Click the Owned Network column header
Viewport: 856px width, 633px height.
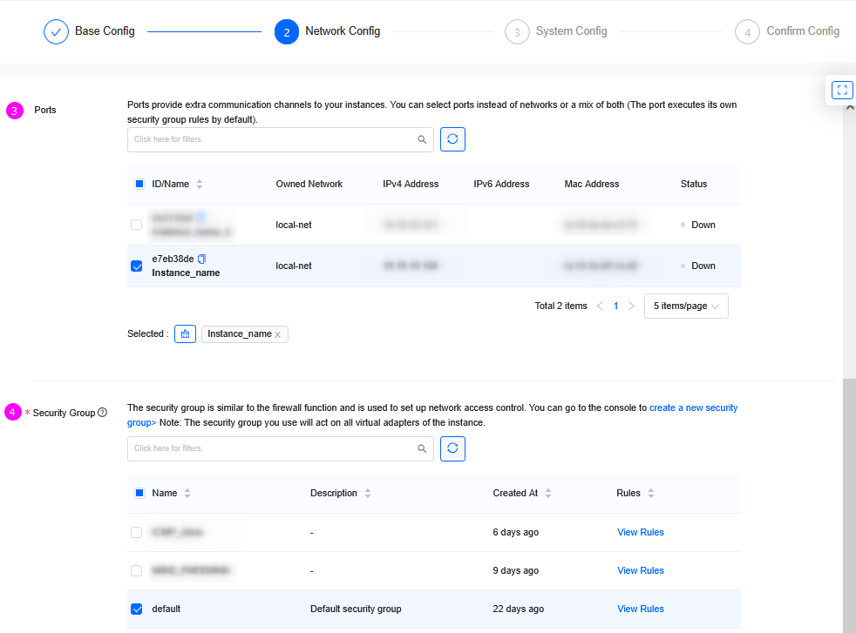309,185
